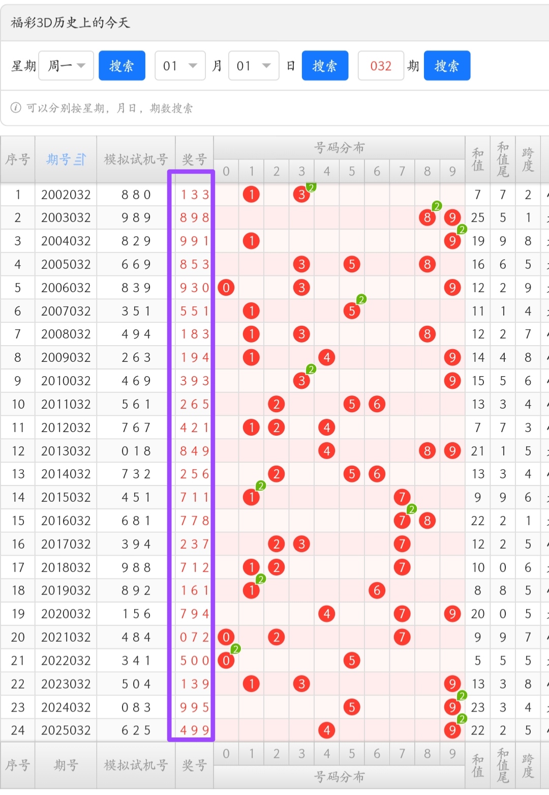Click the red 9 ball in row 2020032
The height and width of the screenshot is (795, 549).
[452, 614]
